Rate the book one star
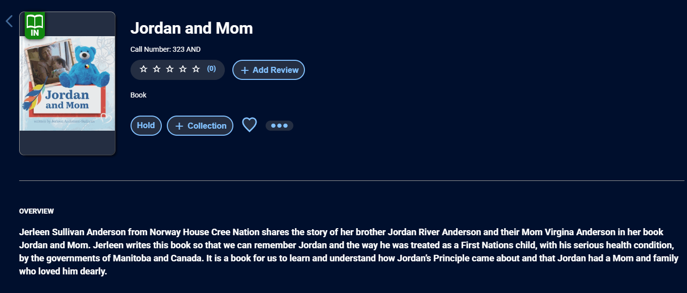The image size is (687, 293). (144, 69)
